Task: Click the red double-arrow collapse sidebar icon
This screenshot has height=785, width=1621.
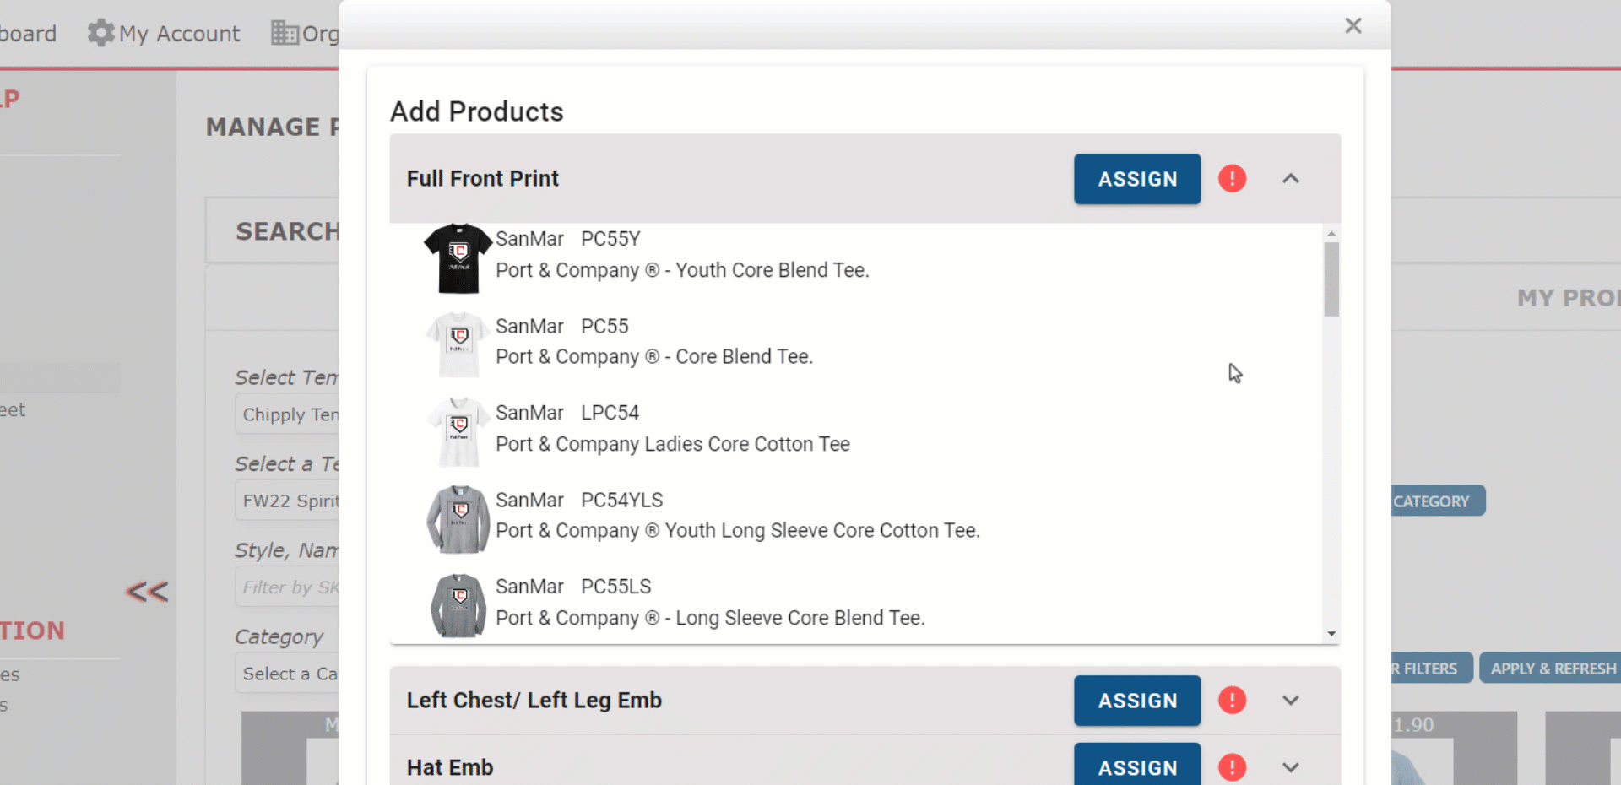Action: (147, 592)
